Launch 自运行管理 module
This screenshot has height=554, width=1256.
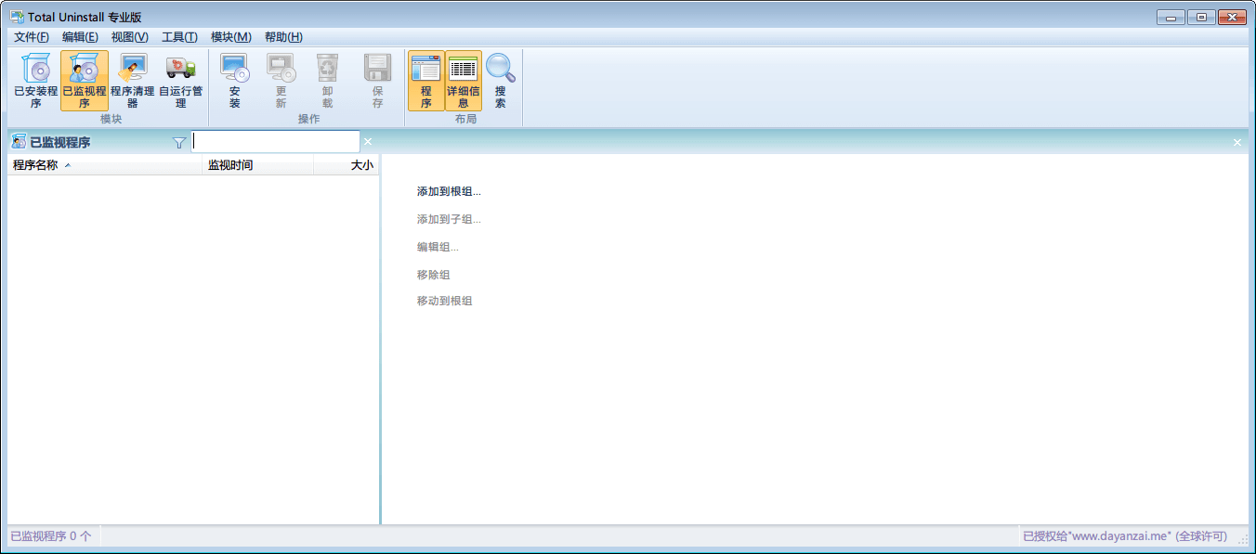(180, 82)
